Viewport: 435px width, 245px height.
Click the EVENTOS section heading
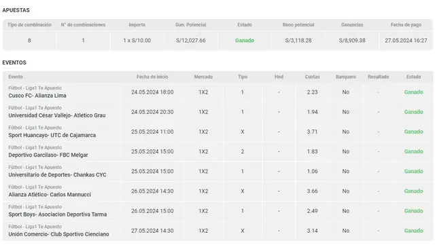click(x=14, y=62)
